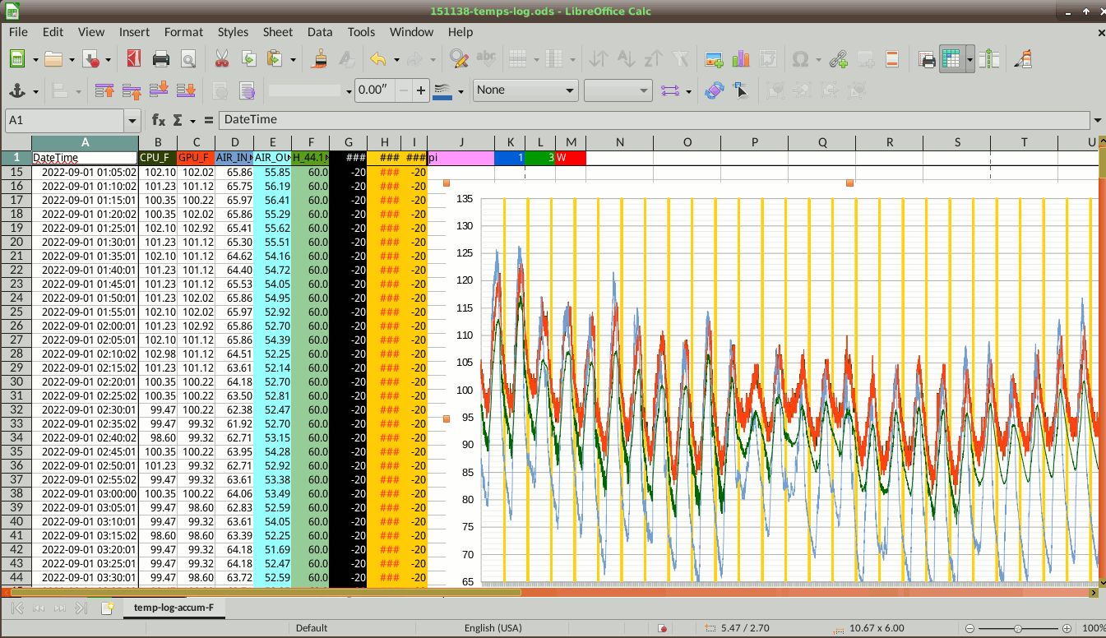1106x638 pixels.
Task: Add a new sheet
Action: pos(107,608)
